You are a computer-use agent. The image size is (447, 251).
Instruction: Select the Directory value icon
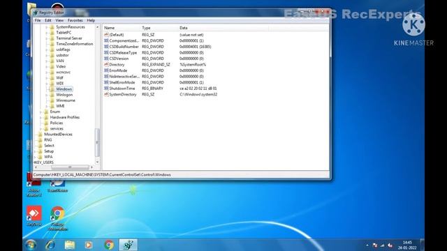coord(106,65)
